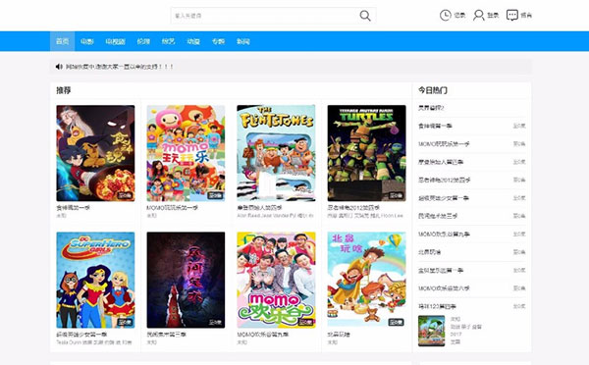Click the title link under DC Super Hero Girls
This screenshot has width=589, height=365.
click(x=81, y=335)
